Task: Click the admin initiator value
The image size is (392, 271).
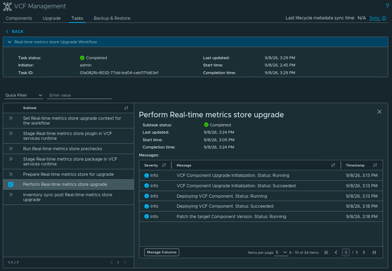Action: (86, 65)
